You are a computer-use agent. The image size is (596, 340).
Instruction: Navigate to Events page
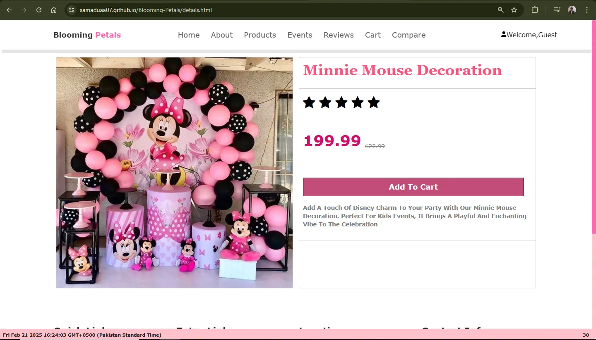point(300,35)
